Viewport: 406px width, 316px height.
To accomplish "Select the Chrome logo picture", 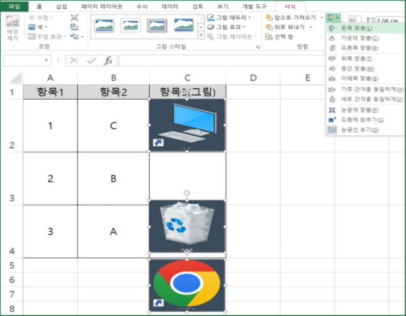I will pyautogui.click(x=187, y=285).
